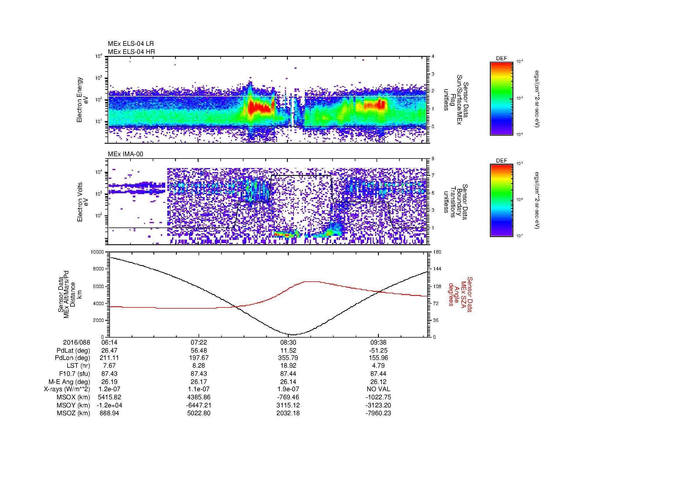The width and height of the screenshot is (678, 479).
Task: Click the X-rays value NO VAL
Action: [x=378, y=389]
